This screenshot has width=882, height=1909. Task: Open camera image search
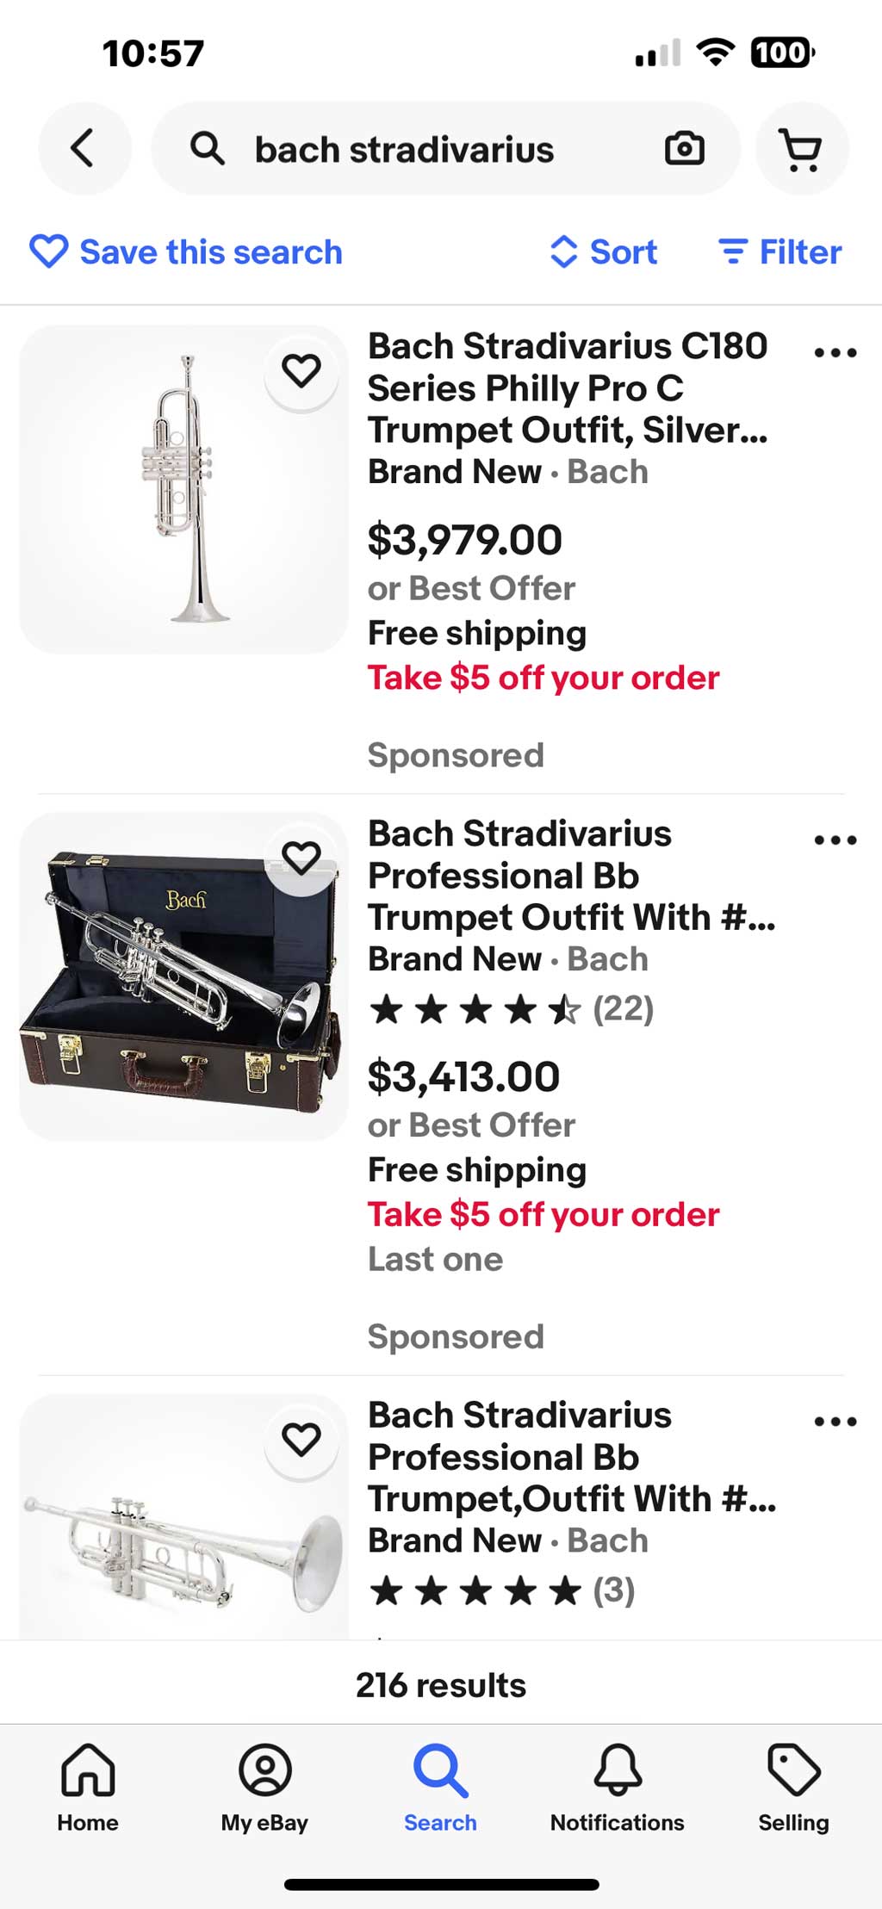click(x=684, y=148)
